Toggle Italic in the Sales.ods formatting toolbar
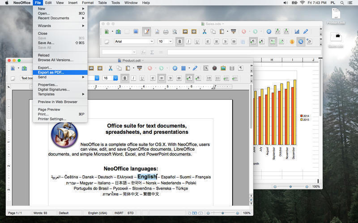Image resolution: width=358 pixels, height=223 pixels. tap(188, 41)
